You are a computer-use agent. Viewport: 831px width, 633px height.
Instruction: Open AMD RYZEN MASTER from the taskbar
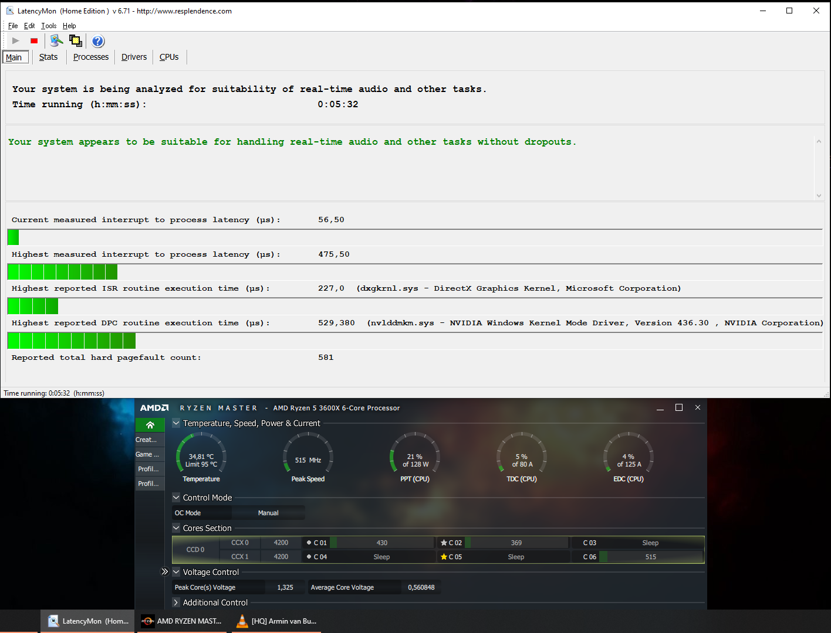(183, 621)
